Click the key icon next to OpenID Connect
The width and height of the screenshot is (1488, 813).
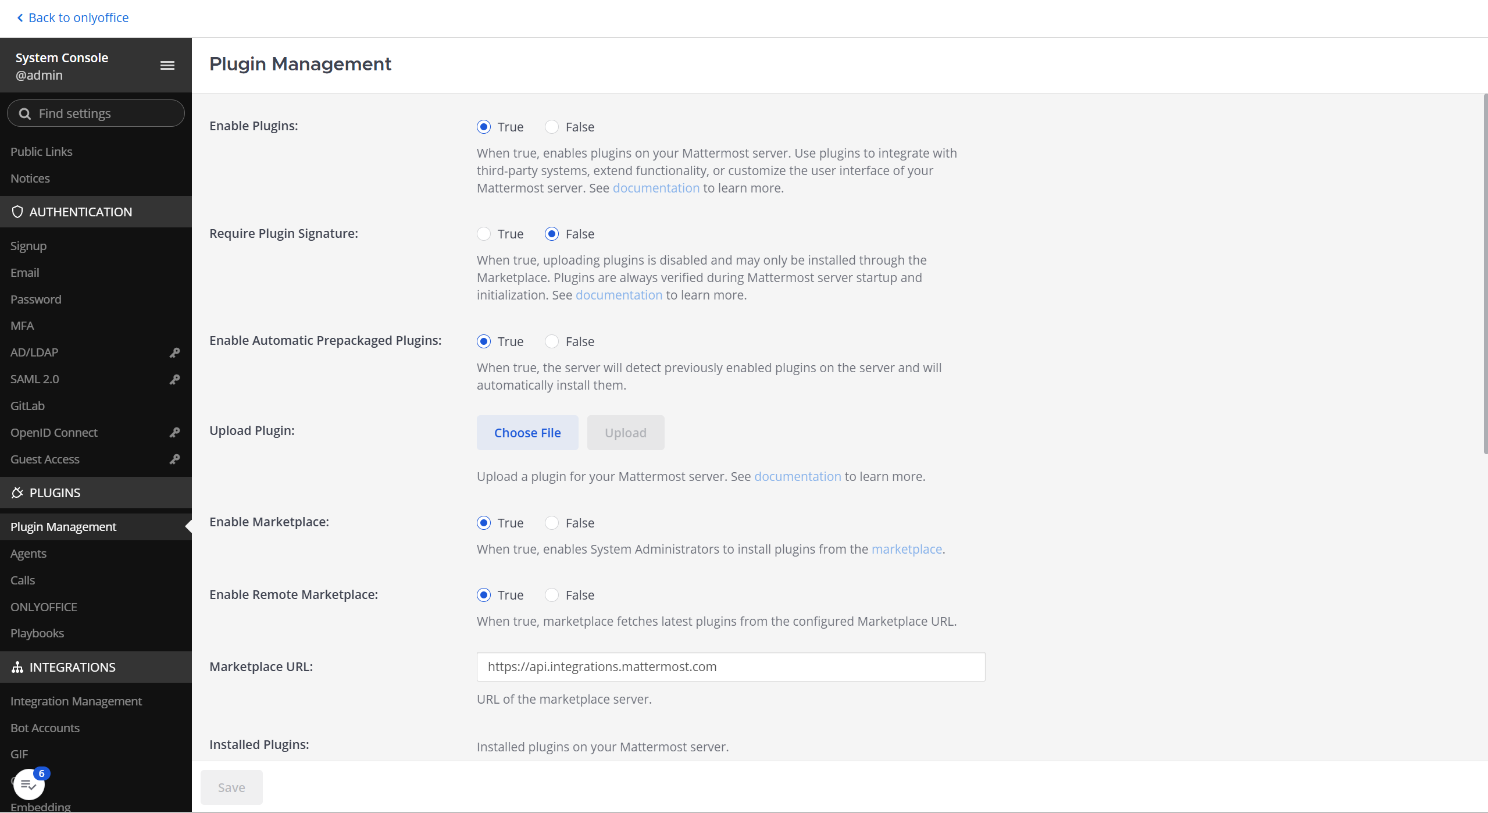(x=174, y=432)
